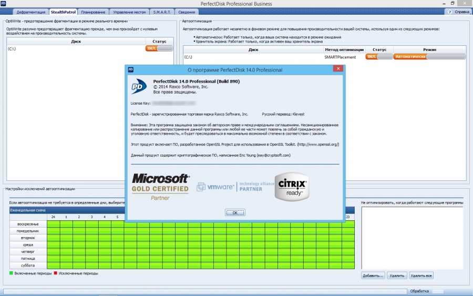Toggle OptiWrite status switch for drive C
Screen dimensions: 473x296
click(159, 48)
